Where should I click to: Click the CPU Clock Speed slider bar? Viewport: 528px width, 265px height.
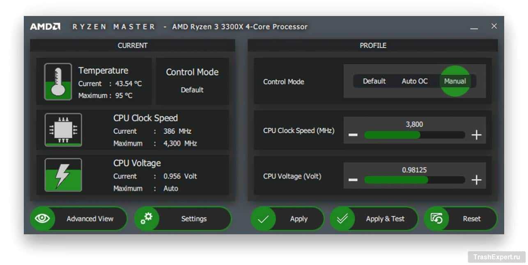click(x=414, y=135)
